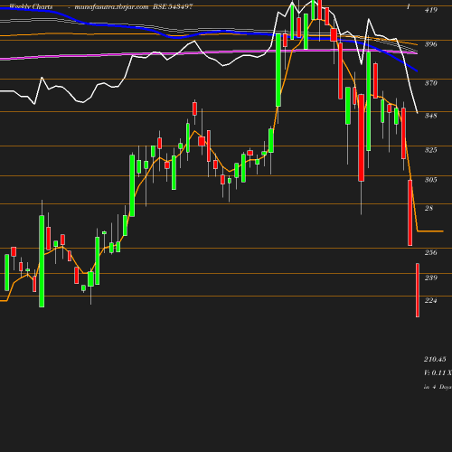Click the '348' price axis label
This screenshot has height=452, width=452.
click(431, 116)
